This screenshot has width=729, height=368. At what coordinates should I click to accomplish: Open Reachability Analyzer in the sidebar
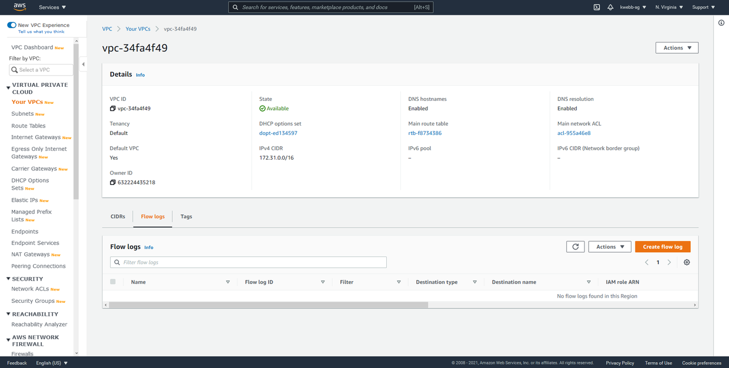tap(39, 325)
